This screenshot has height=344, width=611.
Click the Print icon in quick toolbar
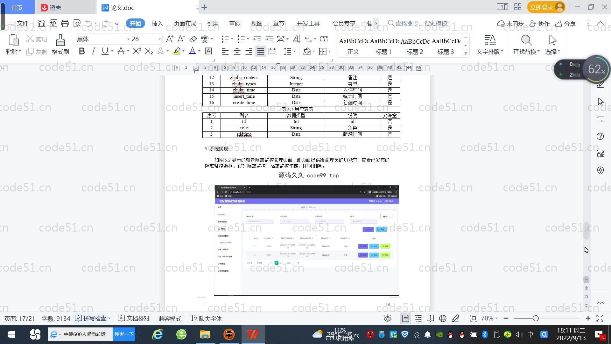coord(65,23)
